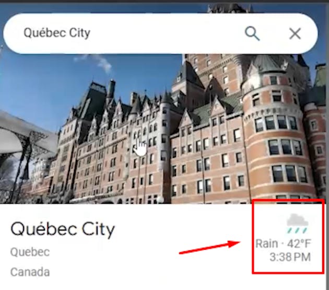Image resolution: width=329 pixels, height=290 pixels.
Task: Click the red arrow annotation
Action: [x=210, y=247]
